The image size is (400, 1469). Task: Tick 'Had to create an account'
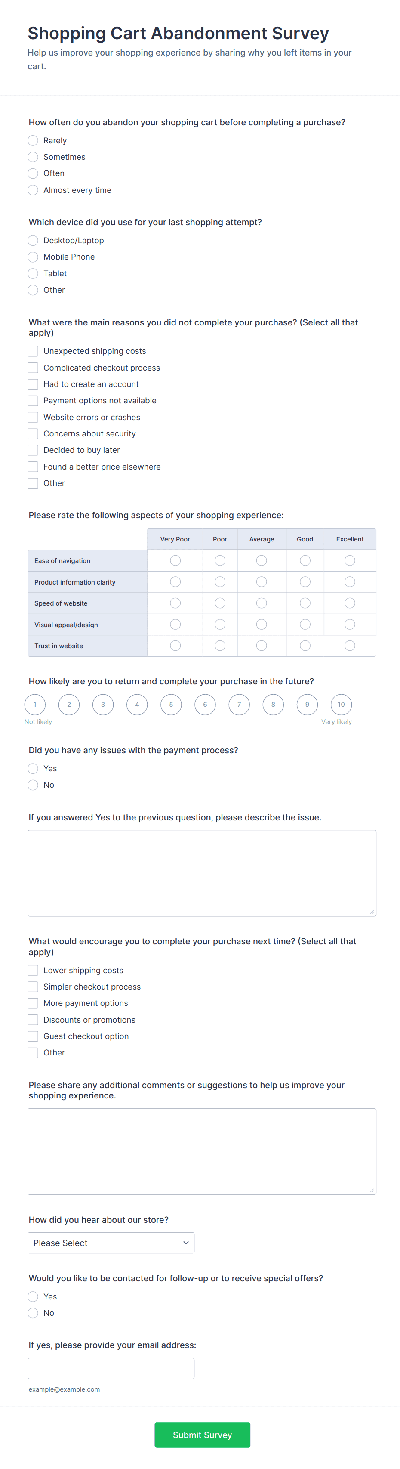point(33,384)
